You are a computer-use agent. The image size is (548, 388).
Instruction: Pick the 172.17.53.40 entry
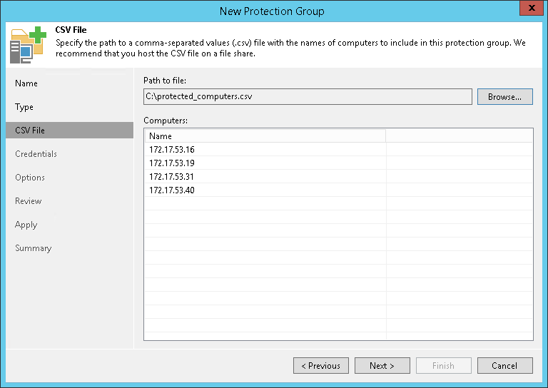[x=172, y=190]
